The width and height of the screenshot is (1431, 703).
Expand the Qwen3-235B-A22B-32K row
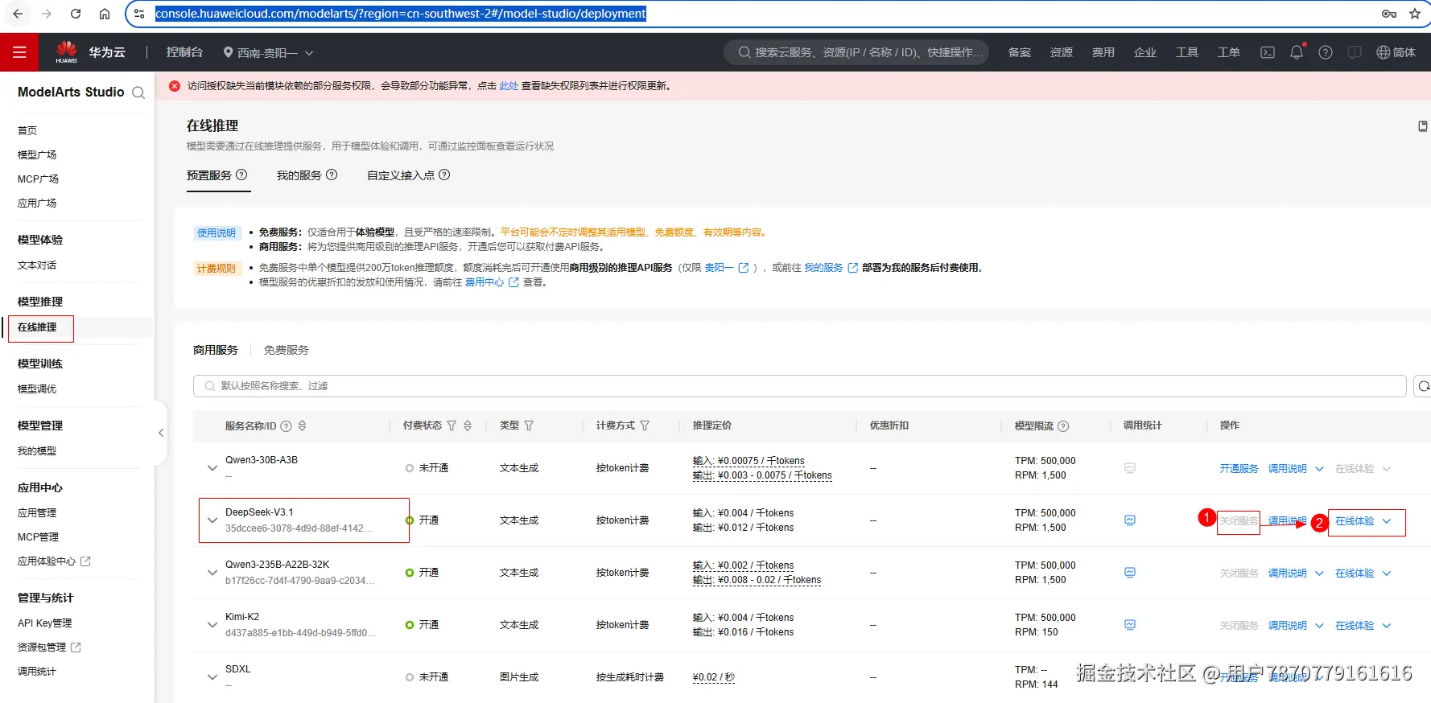point(212,573)
